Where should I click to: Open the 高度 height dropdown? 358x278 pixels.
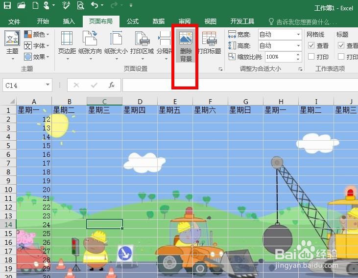point(298,45)
